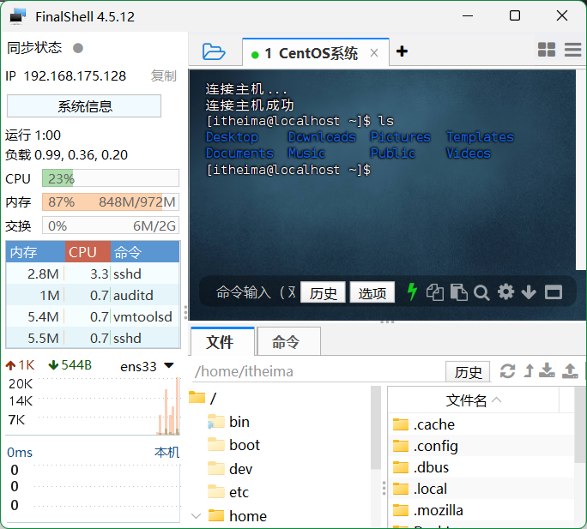
Task: Click the paste icon in terminal toolbar
Action: [458, 292]
